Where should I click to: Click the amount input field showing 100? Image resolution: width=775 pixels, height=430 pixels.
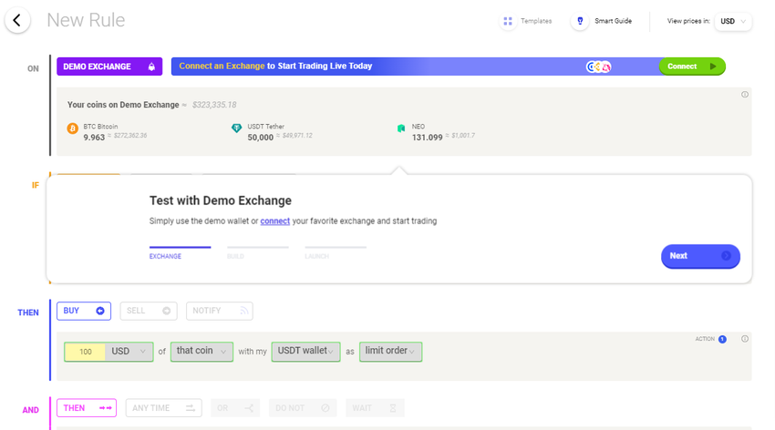(x=85, y=352)
